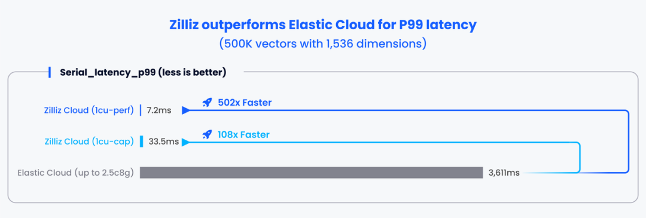Click the Zilliz Cloud (1cu-cap) label
The height and width of the screenshot is (218, 646).
pyautogui.click(x=89, y=142)
